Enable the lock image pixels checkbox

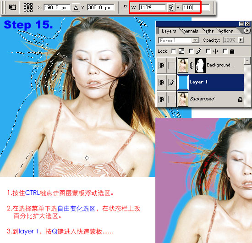coord(191,51)
